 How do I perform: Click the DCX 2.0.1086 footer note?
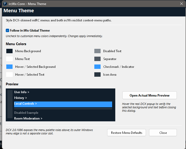pyautogui.click(x=49, y=132)
